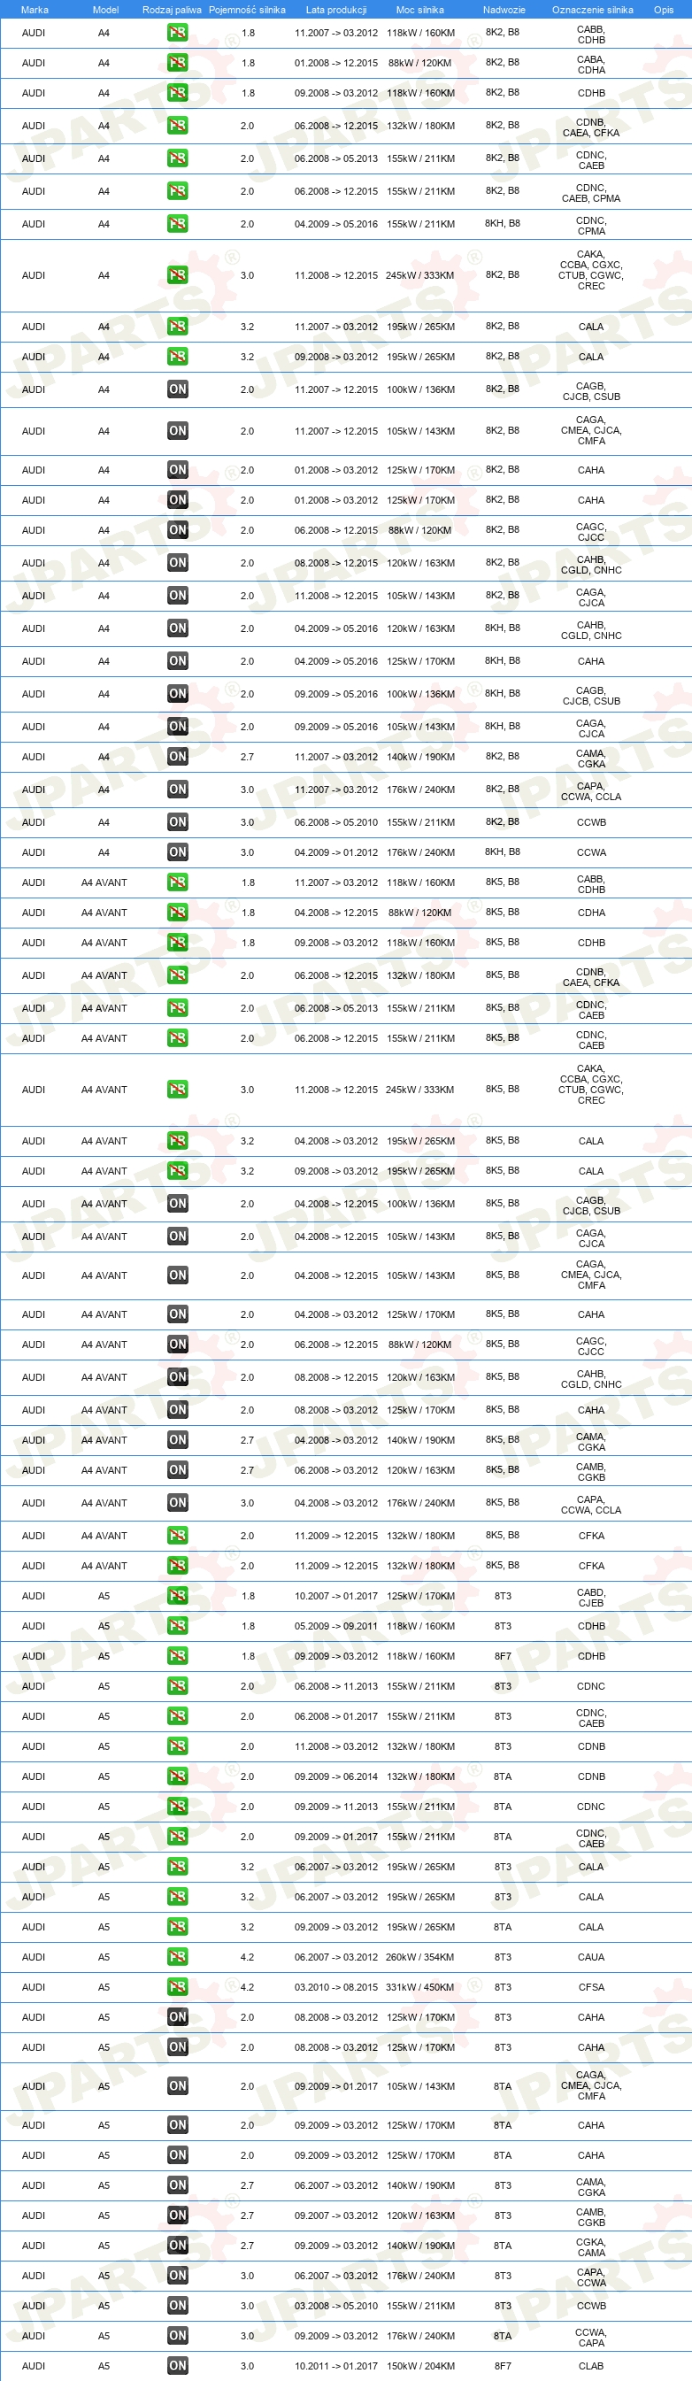Click petrol icon in A5 8TA CDNB row
The width and height of the screenshot is (692, 2381).
[x=177, y=1776]
